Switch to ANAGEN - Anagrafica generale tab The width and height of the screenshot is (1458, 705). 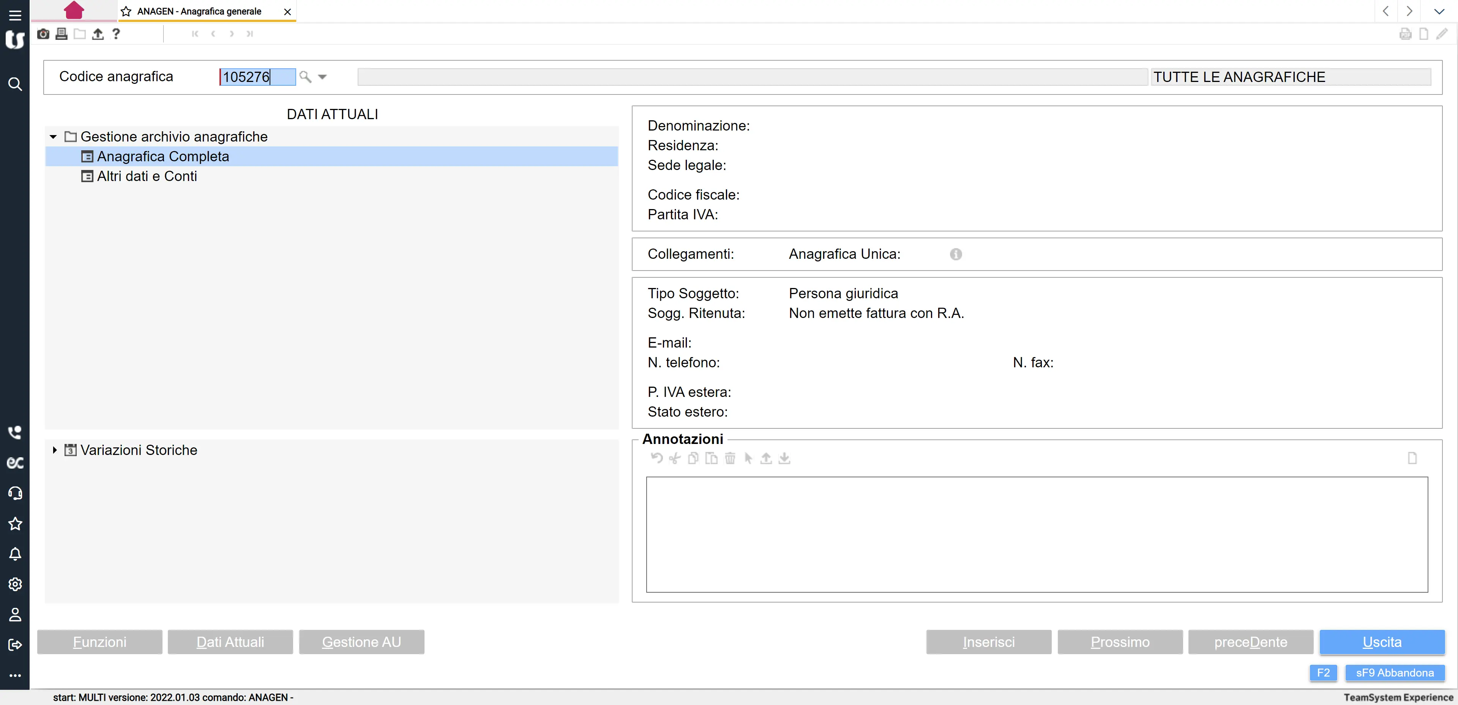click(x=199, y=11)
